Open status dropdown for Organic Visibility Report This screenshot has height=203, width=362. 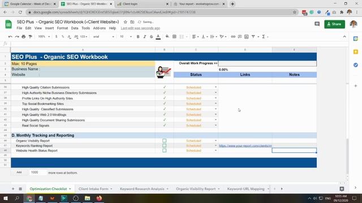coord(216,140)
